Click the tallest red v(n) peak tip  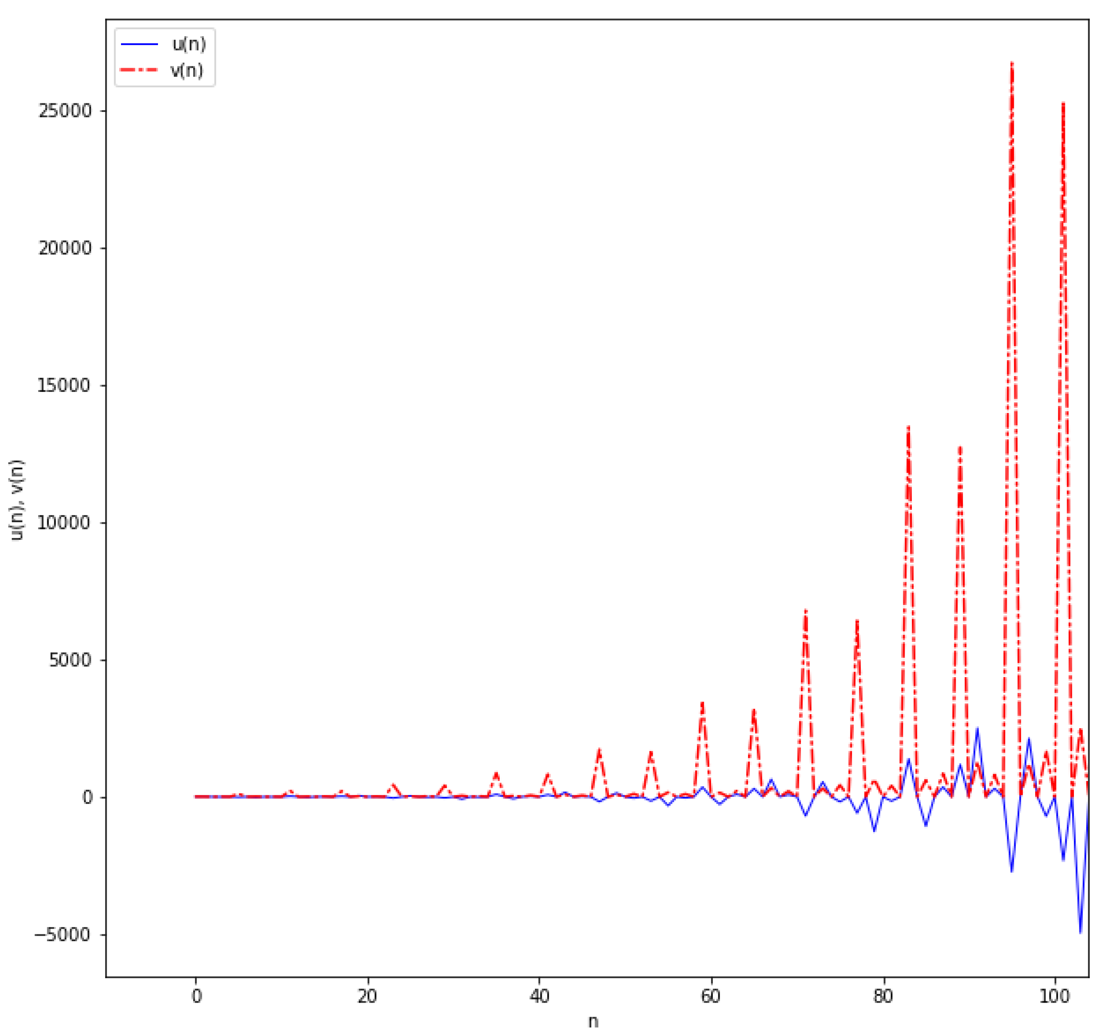coord(1012,62)
